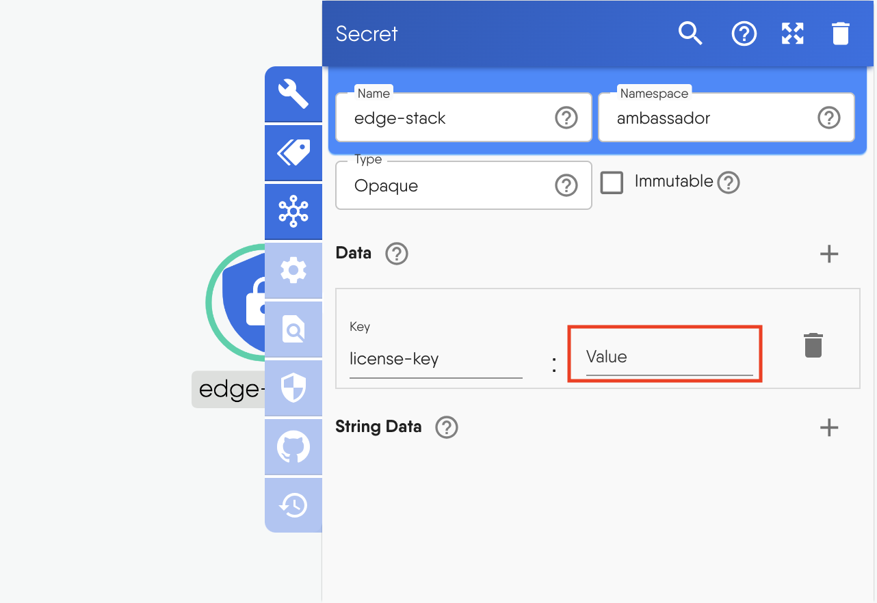Delete the Secret using header trash icon
Viewport: 877px width, 603px height.
(841, 33)
